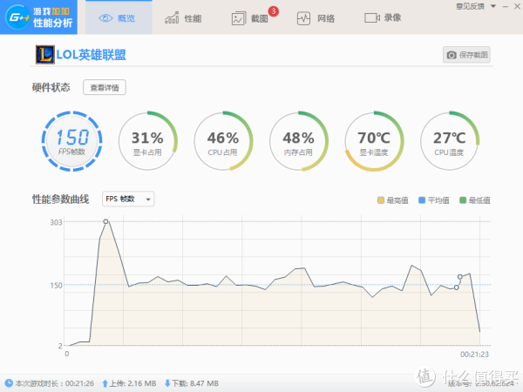Click 下载 8.47 MB text
Viewport: 523px width, 392px height.
195,383
